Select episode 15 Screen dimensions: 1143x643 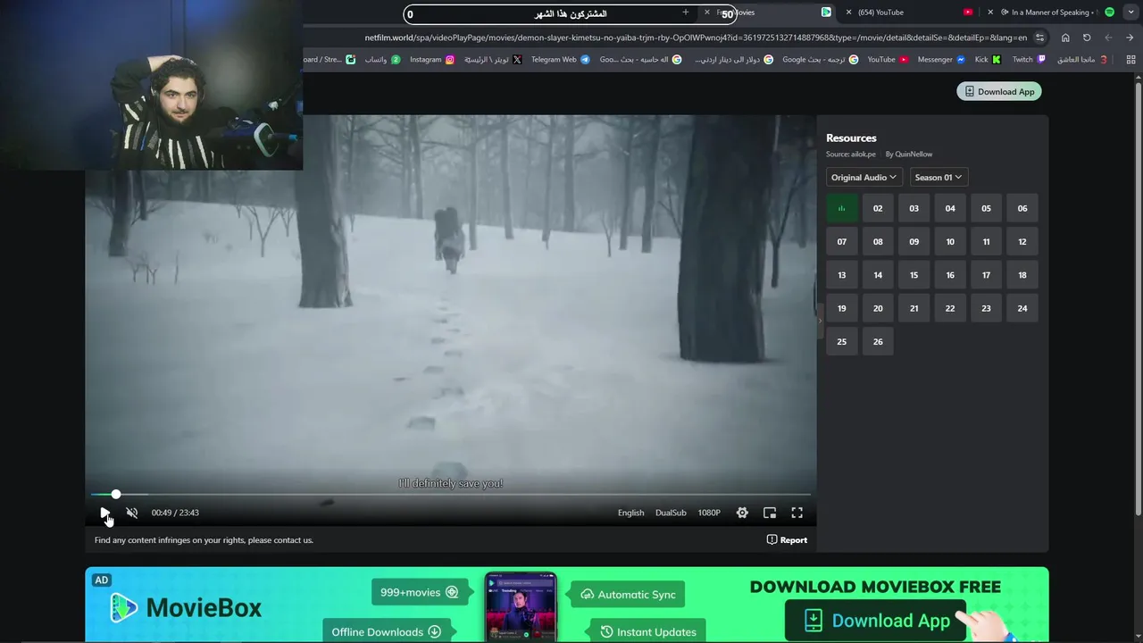click(x=914, y=275)
